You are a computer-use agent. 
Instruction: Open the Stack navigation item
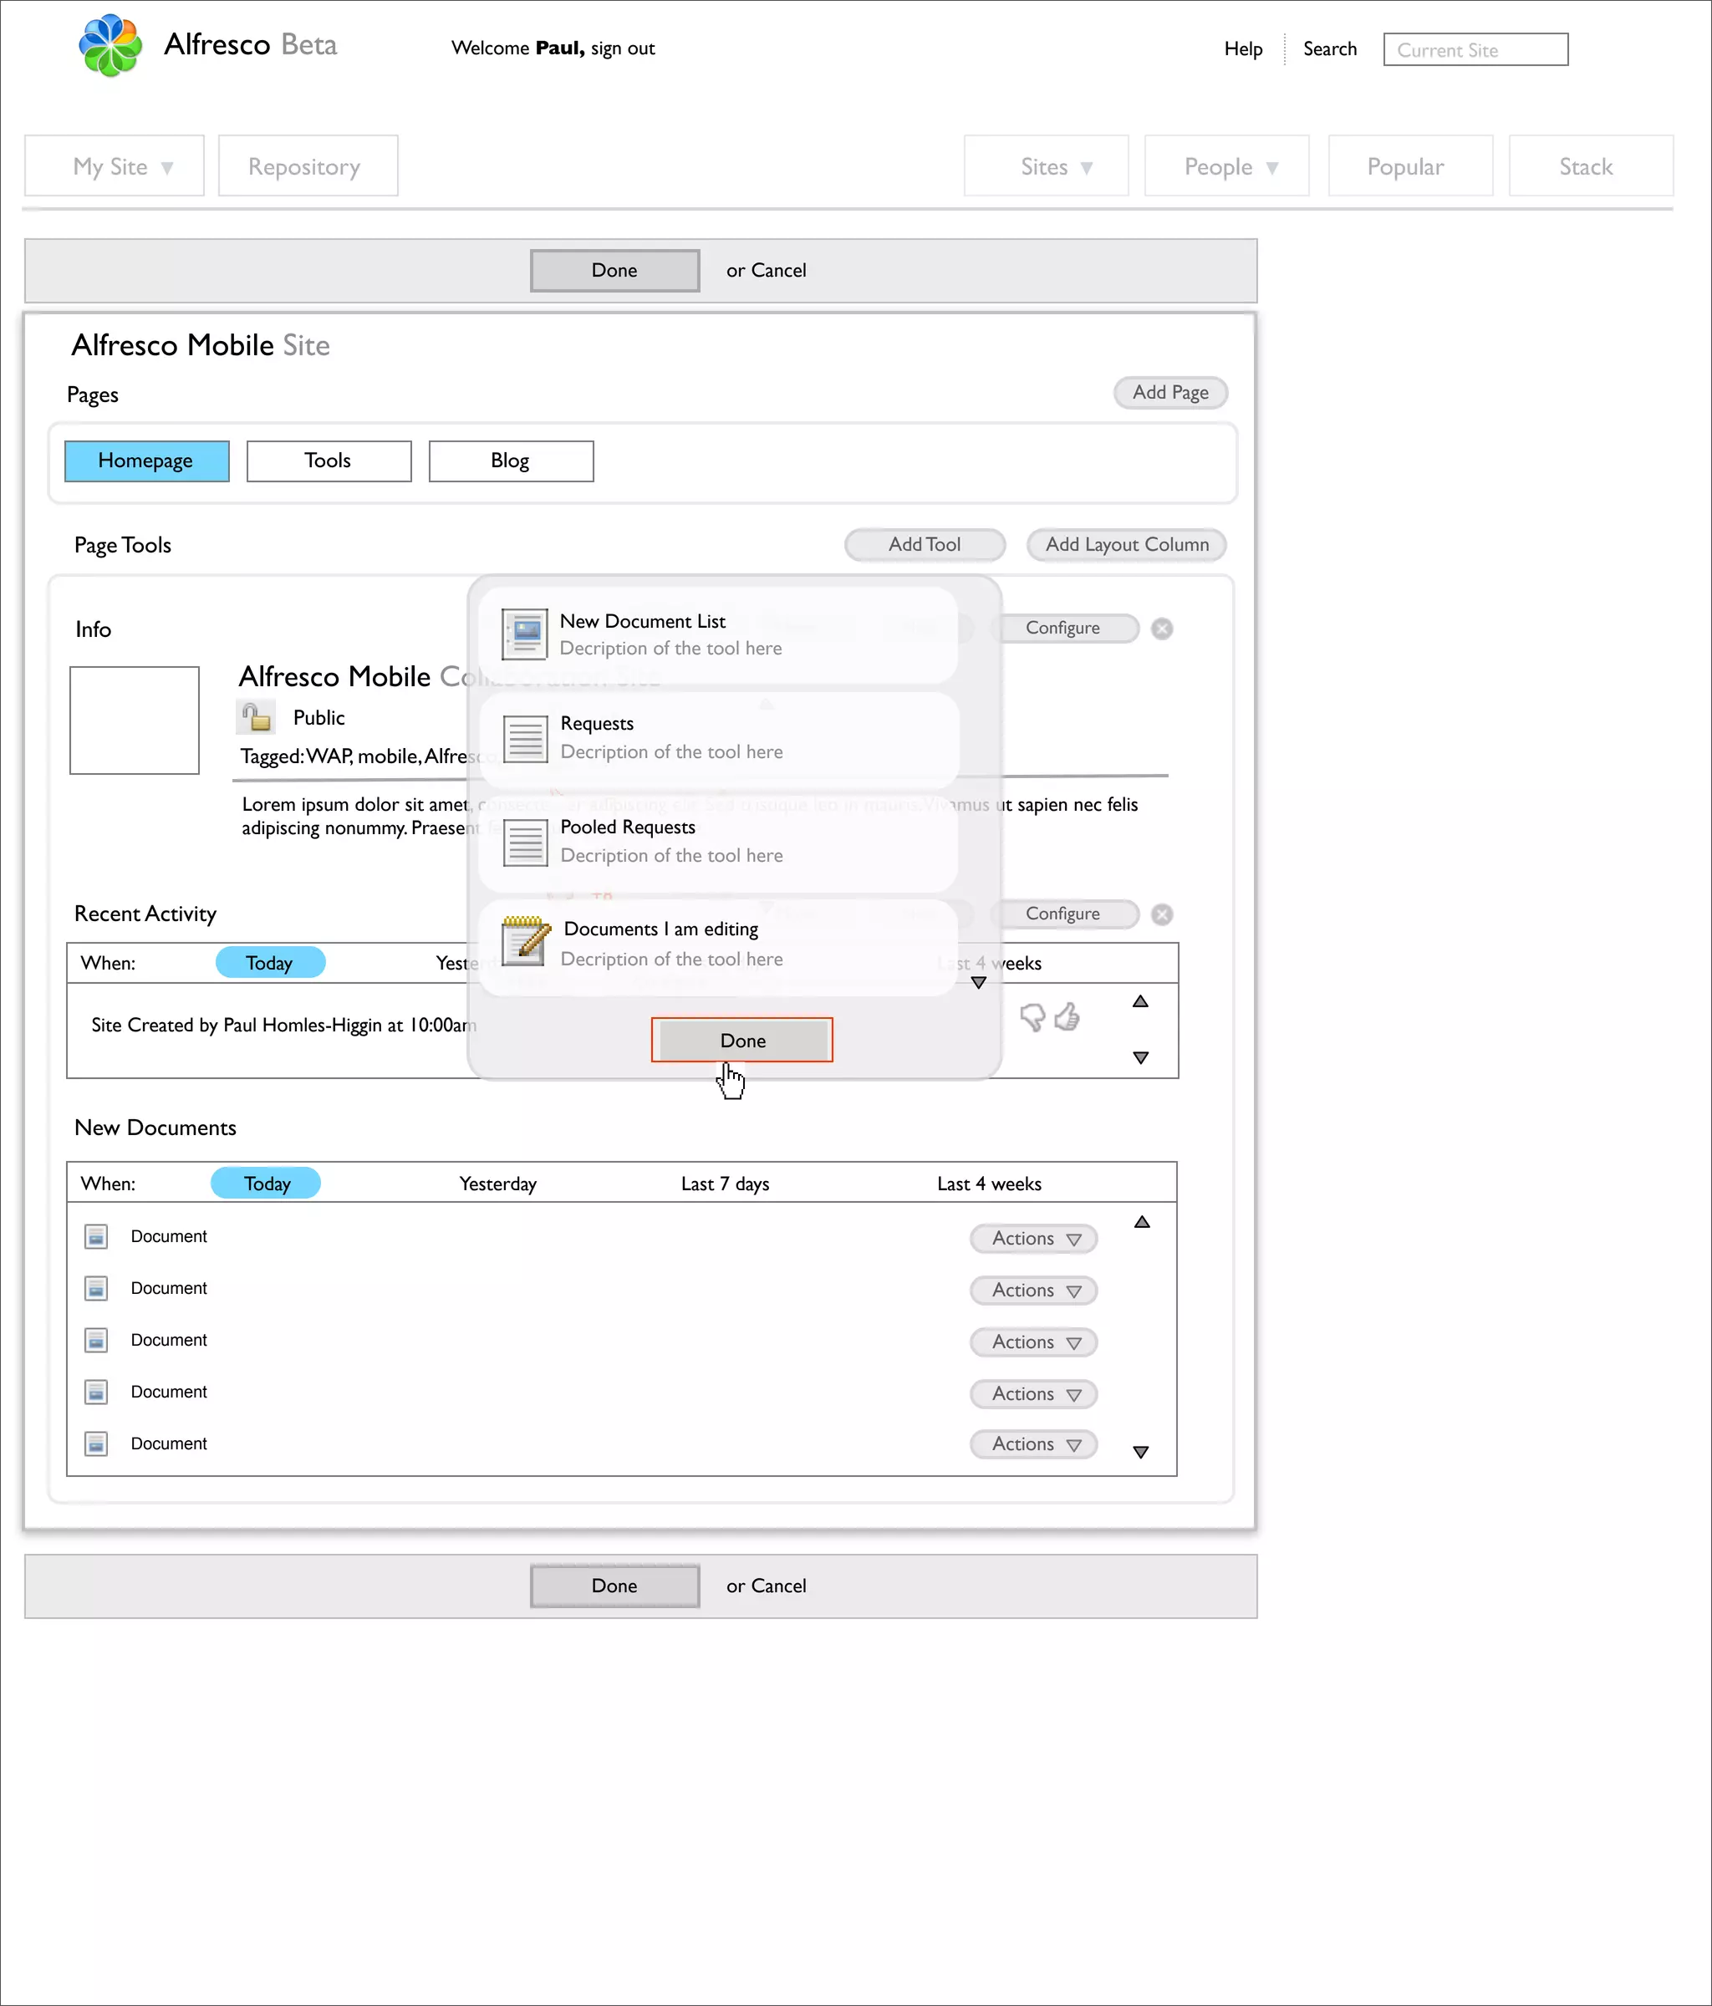1591,166
